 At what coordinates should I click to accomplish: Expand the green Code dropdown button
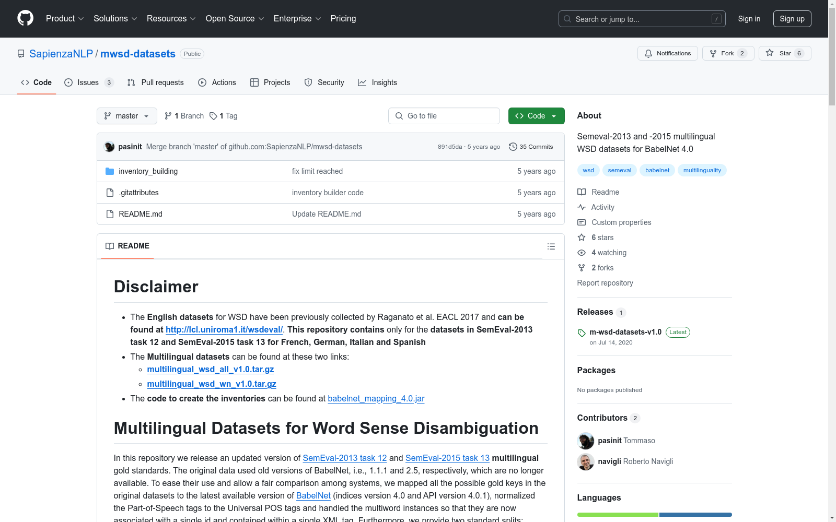536,116
